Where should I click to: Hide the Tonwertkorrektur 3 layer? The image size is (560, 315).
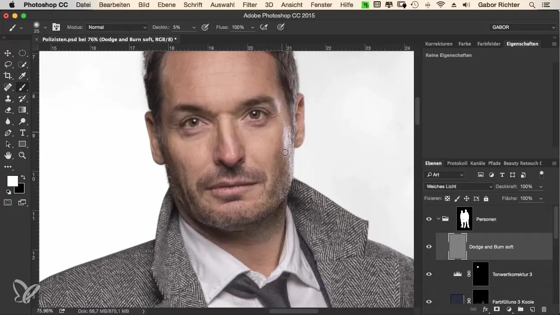pos(429,274)
